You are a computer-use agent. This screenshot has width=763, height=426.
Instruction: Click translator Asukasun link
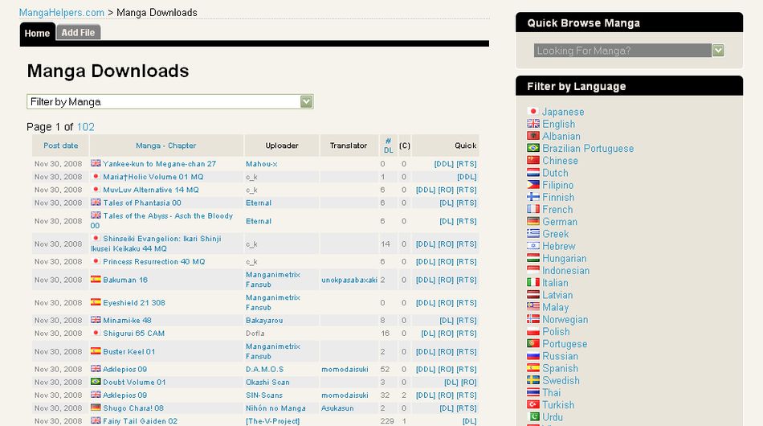tap(337, 408)
